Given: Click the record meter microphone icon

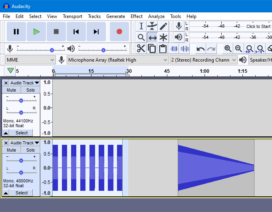Looking at the screenshot, I should (x=179, y=26).
